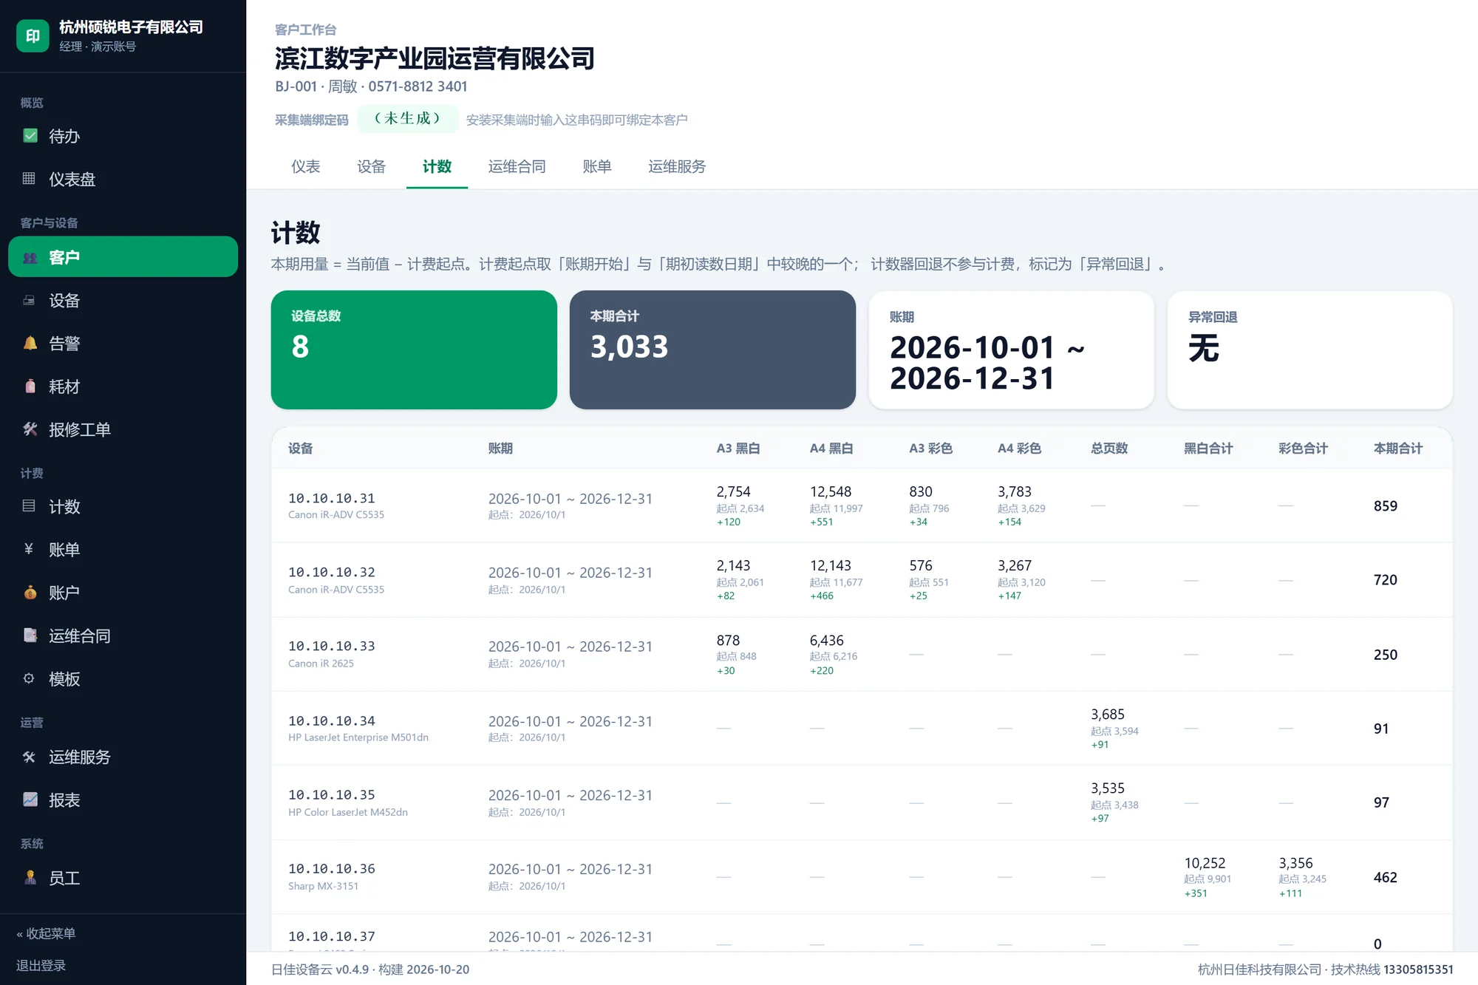This screenshot has height=985, width=1478.
Task: Click the A4 黑白 column header
Action: [x=831, y=449]
